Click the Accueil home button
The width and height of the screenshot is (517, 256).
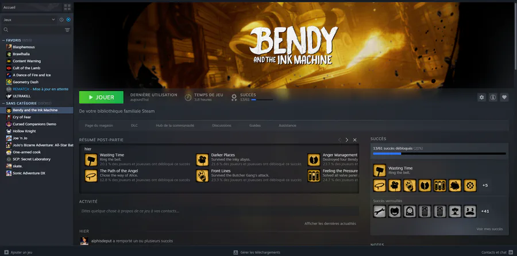32,7
